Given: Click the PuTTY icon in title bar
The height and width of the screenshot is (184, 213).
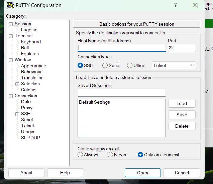Looking at the screenshot, I should pos(10,5).
